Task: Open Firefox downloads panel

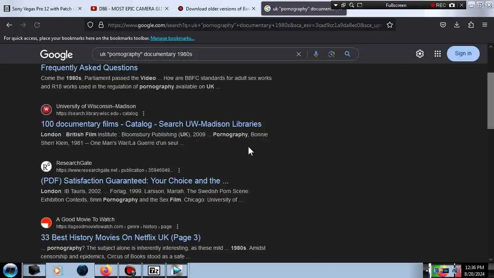Action: tap(457, 25)
